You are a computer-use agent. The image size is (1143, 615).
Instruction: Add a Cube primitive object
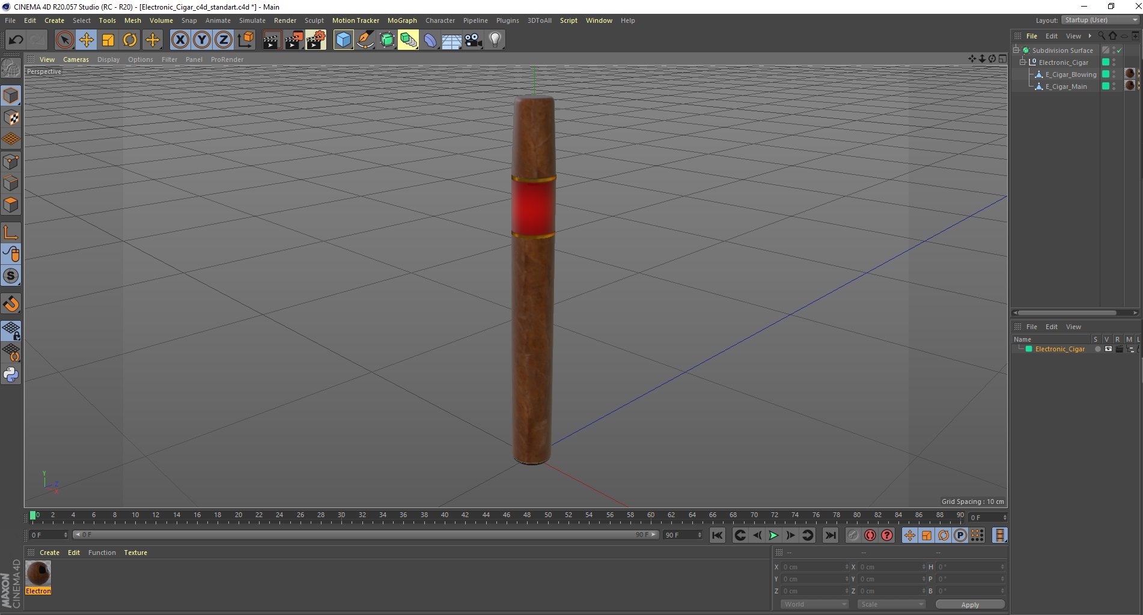coord(343,40)
